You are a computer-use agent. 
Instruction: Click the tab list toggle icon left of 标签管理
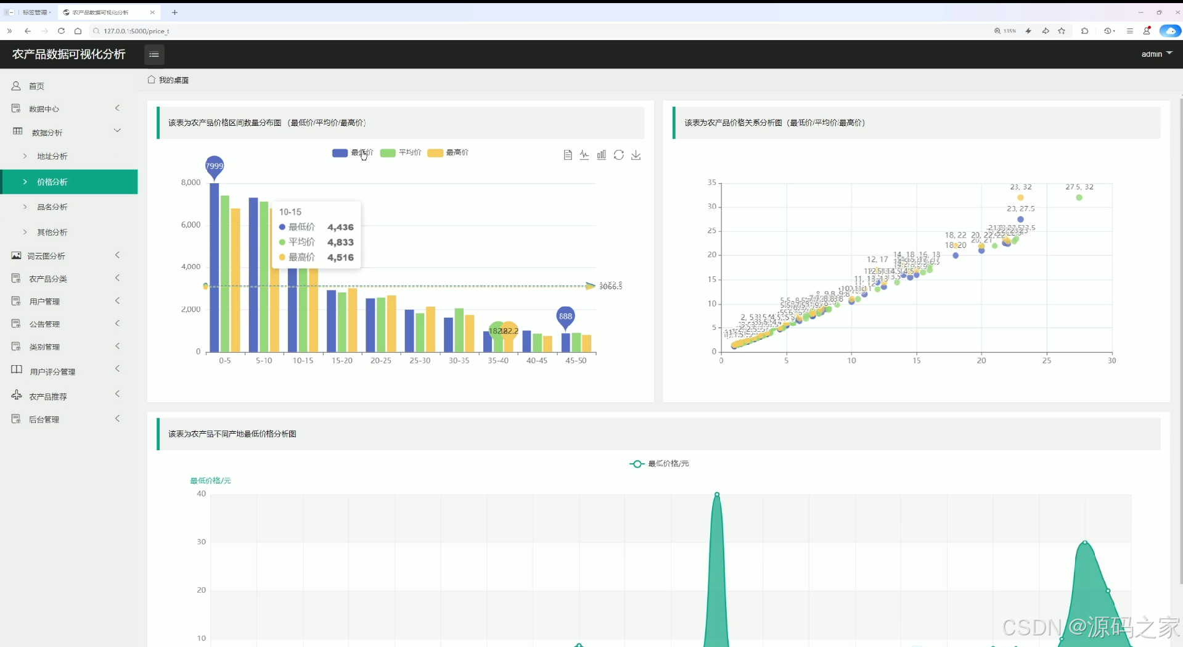pos(9,12)
